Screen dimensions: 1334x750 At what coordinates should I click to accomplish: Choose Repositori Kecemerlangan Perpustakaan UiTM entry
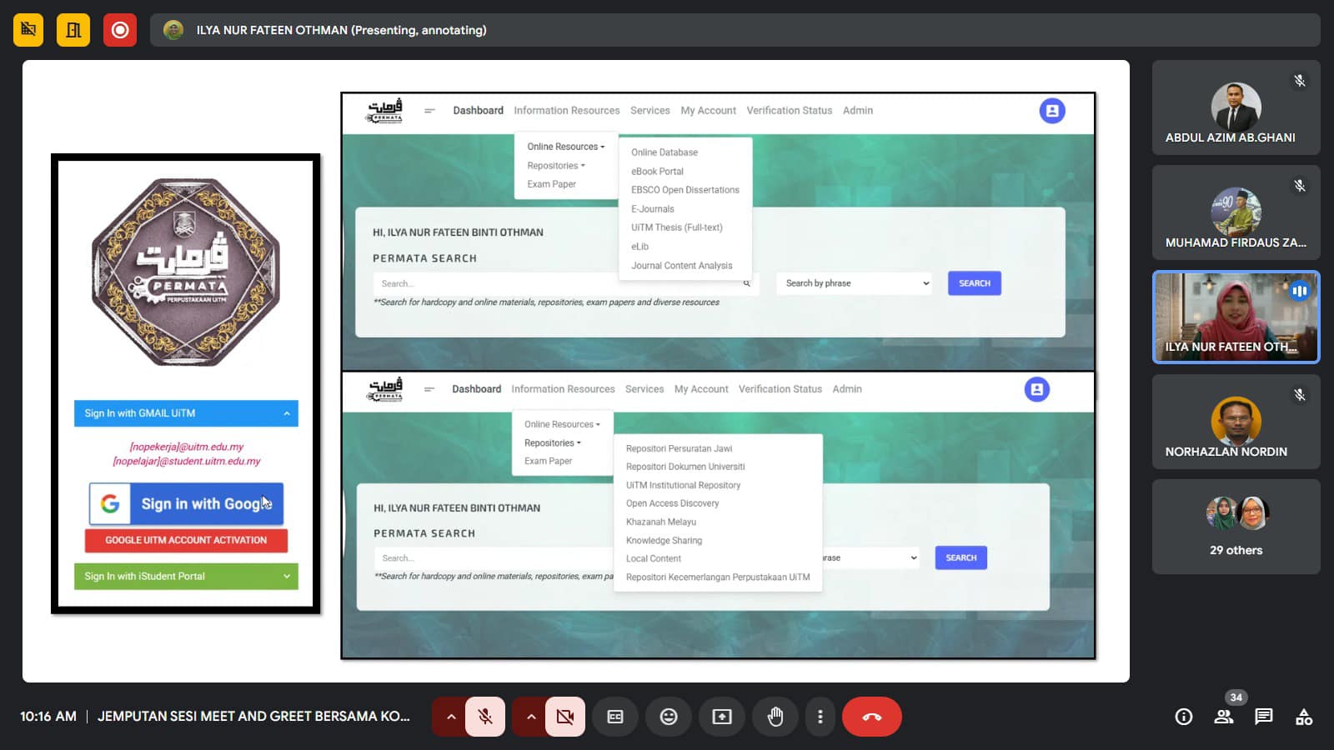(x=718, y=577)
